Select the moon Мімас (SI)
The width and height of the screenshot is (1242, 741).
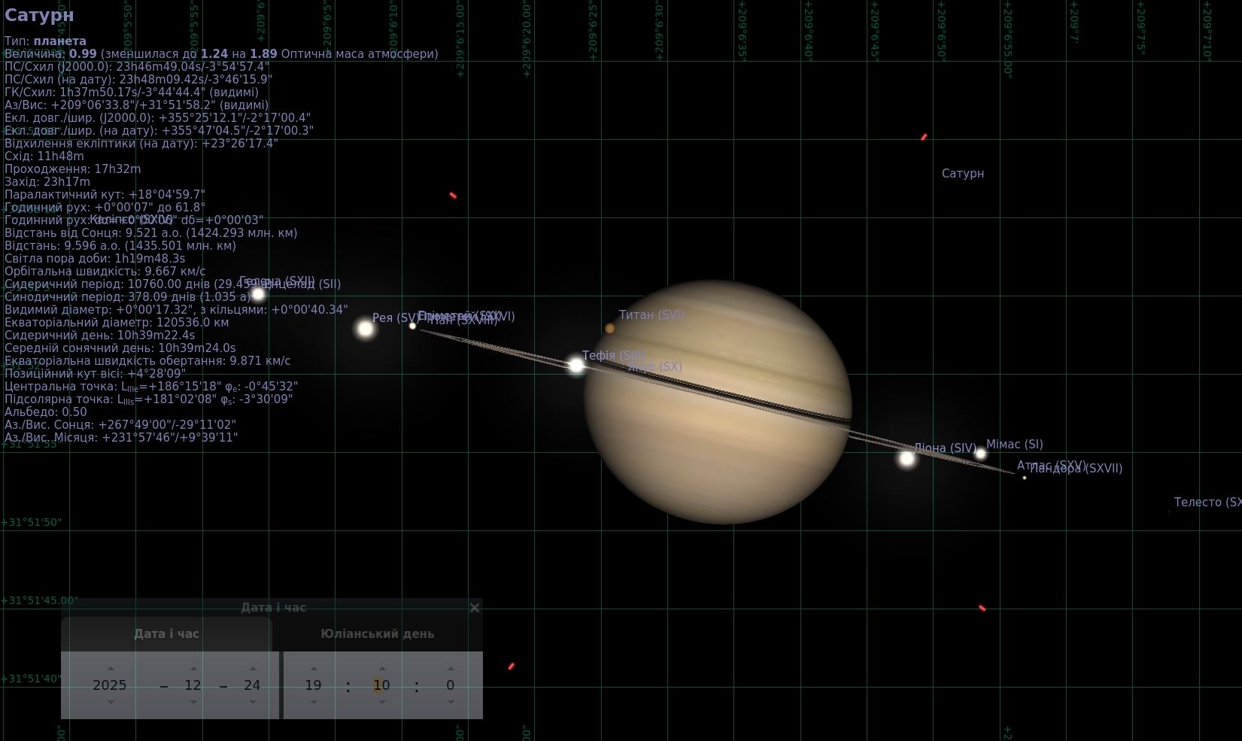980,454
